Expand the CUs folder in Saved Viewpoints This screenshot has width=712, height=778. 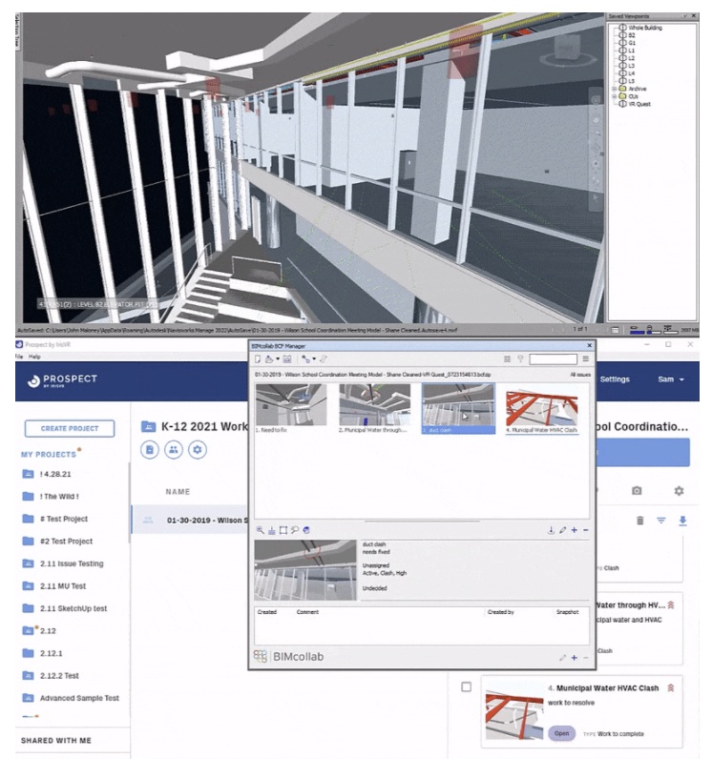pyautogui.click(x=615, y=96)
